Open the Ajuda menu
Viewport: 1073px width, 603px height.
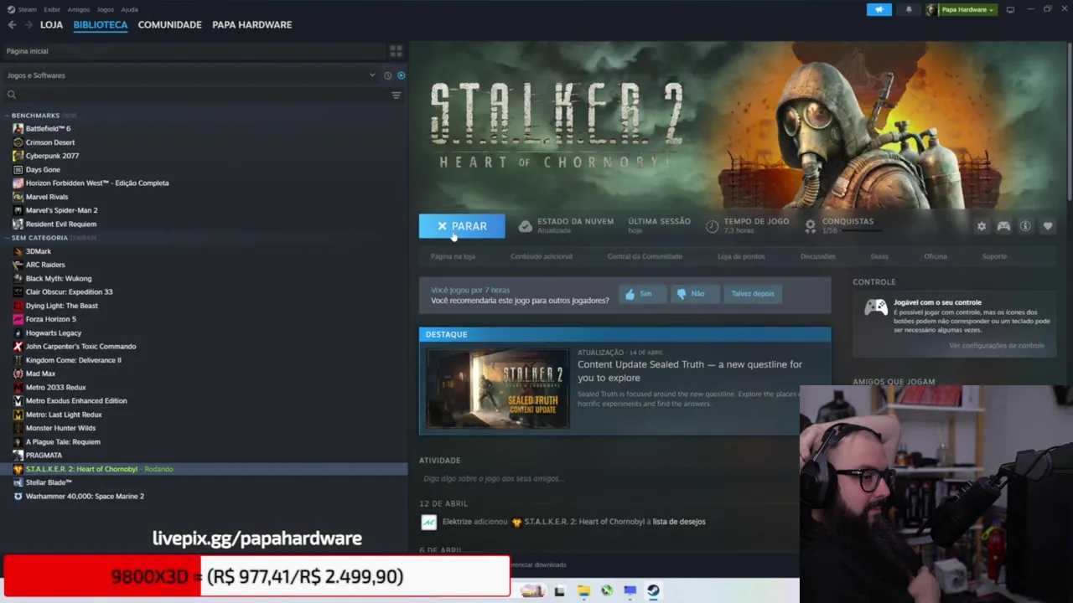coord(129,10)
